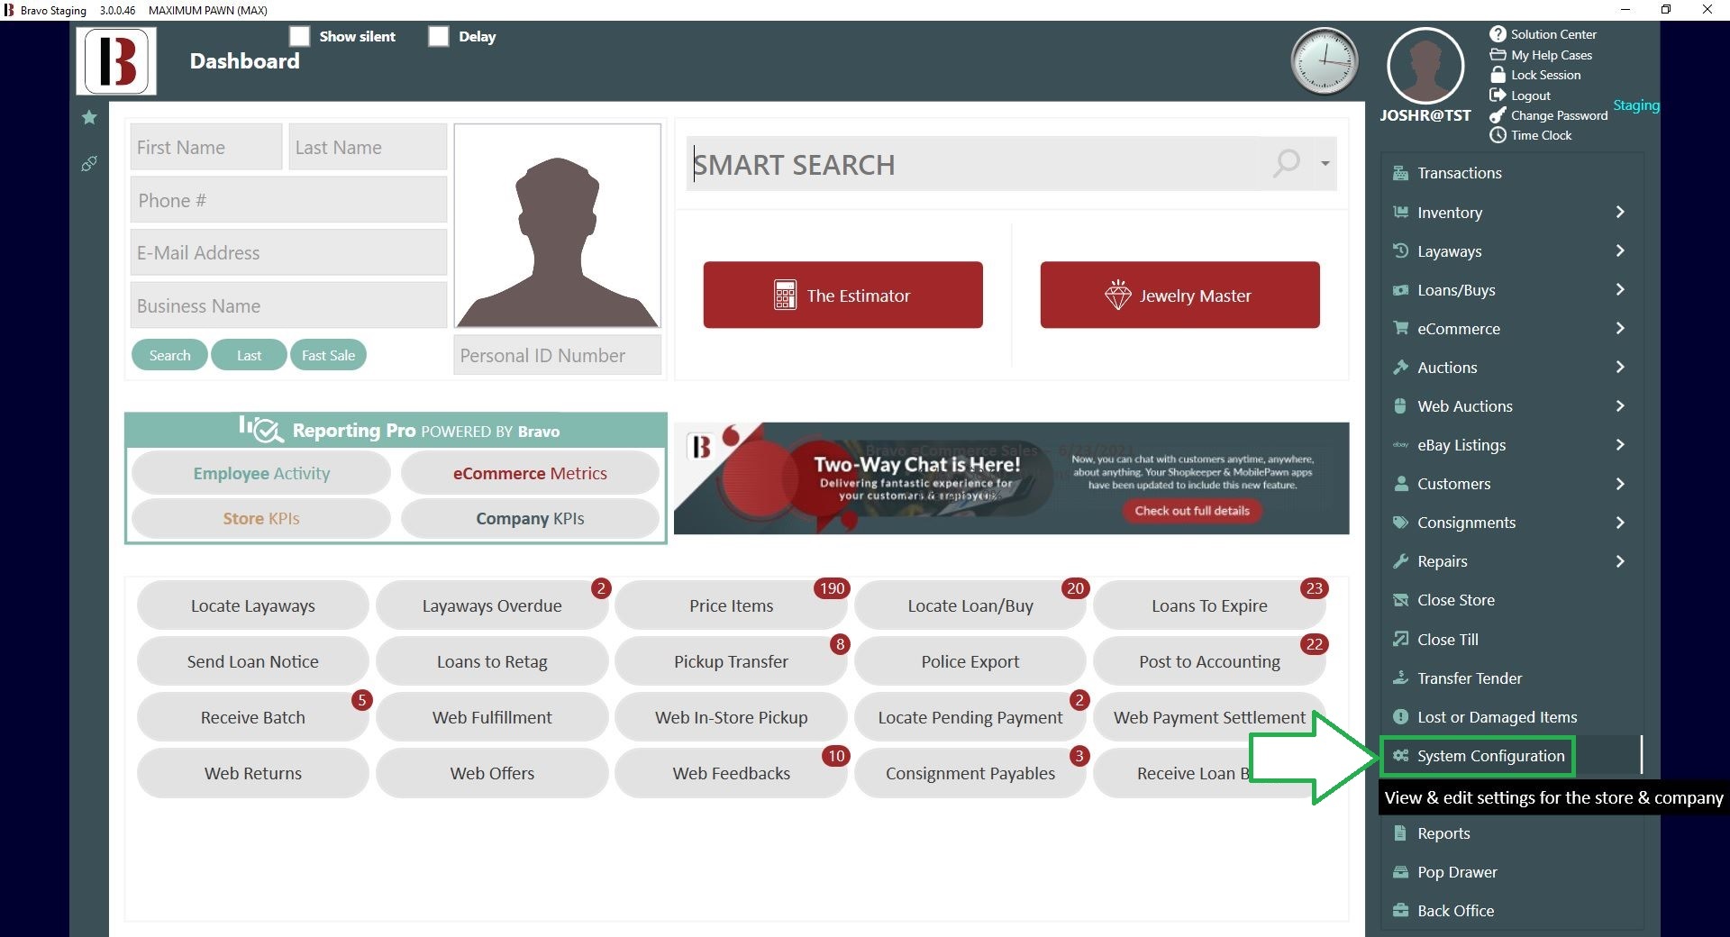This screenshot has width=1730, height=937.
Task: Expand the eCommerce submenu chevron
Action: 1620,328
